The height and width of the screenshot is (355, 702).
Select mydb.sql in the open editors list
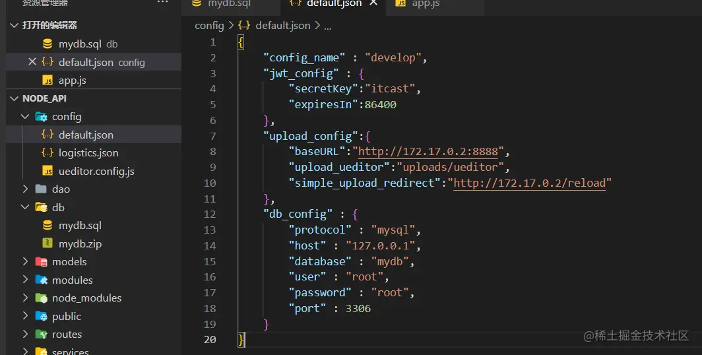pyautogui.click(x=93, y=44)
